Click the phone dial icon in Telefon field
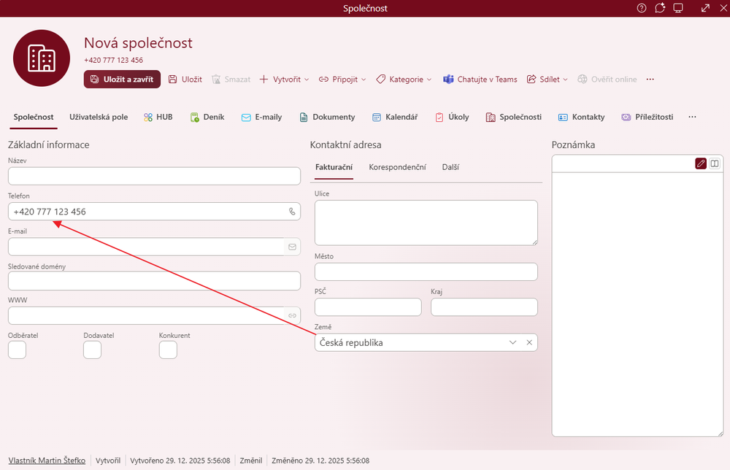Viewport: 730px width, 470px height. [x=292, y=212]
